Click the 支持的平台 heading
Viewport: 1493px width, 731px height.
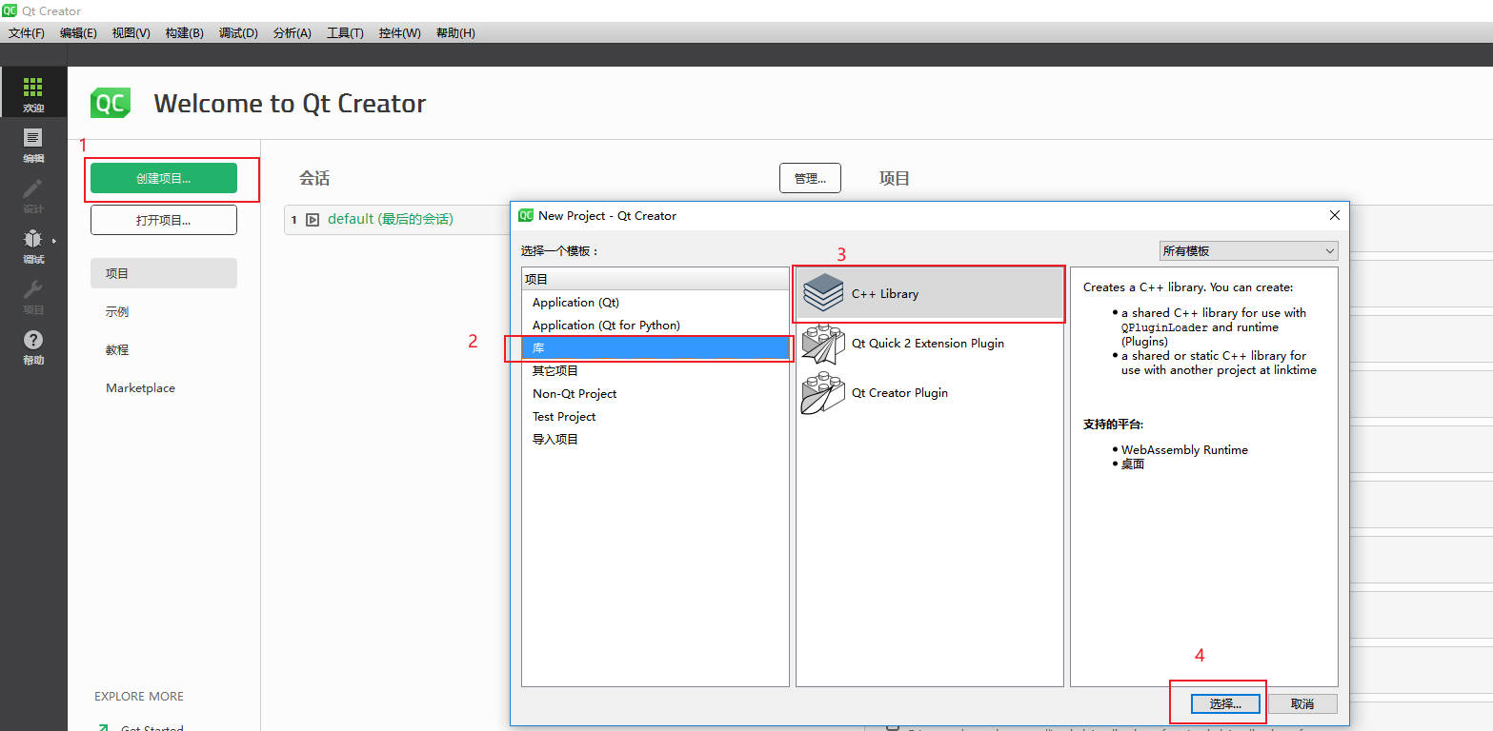pos(1113,424)
